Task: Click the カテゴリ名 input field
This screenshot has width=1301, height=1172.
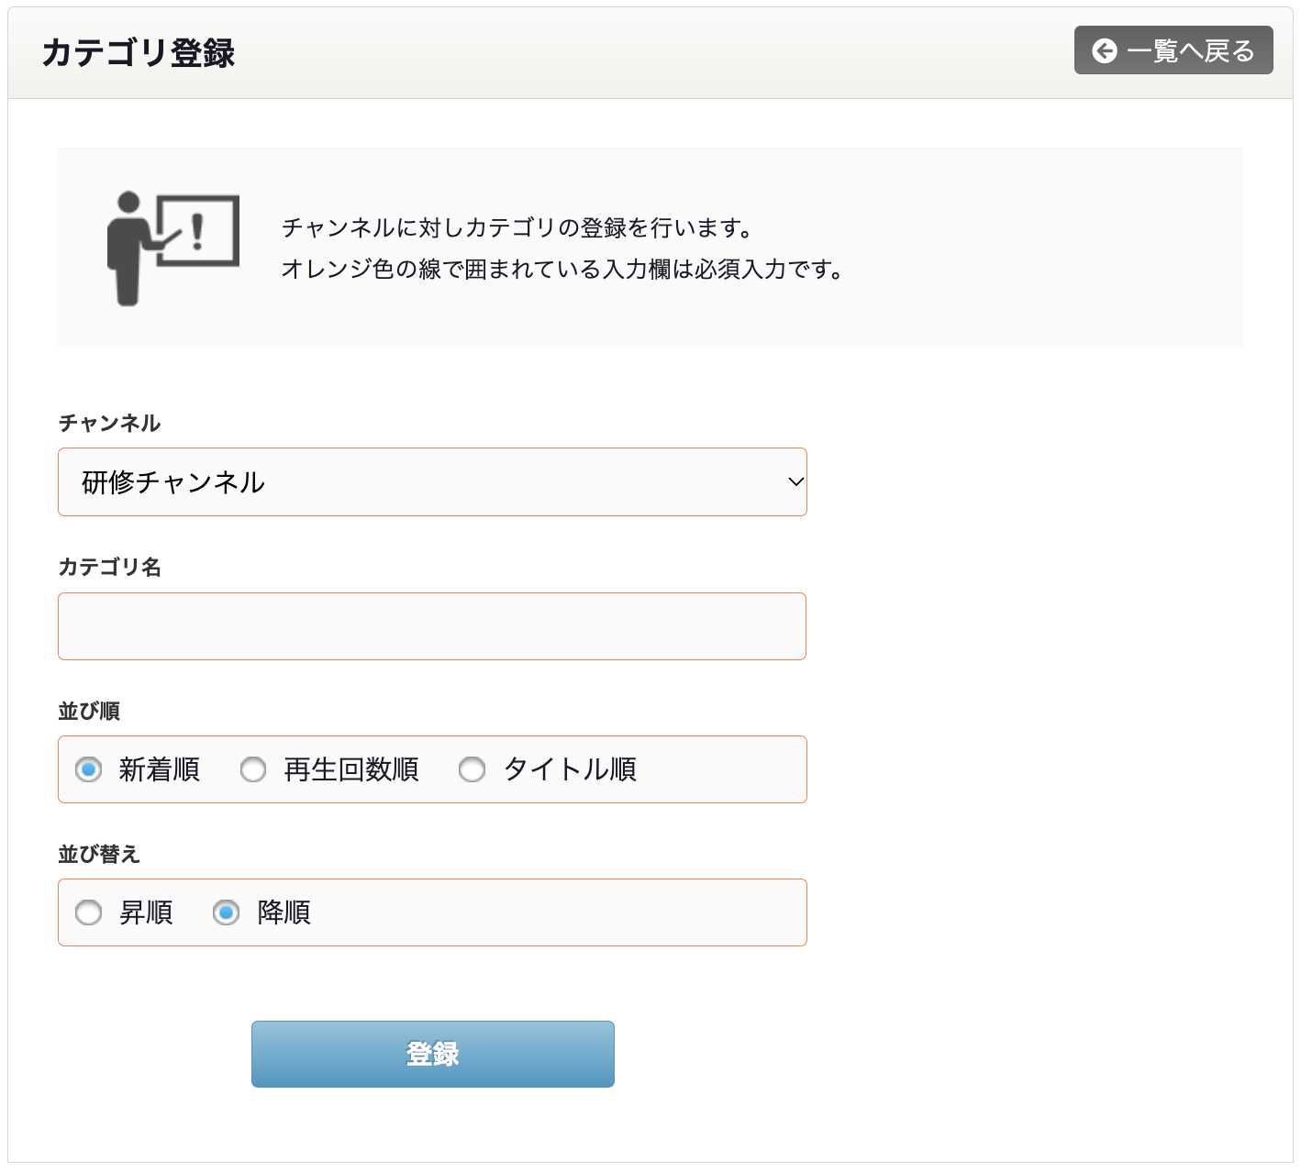Action: (x=432, y=626)
